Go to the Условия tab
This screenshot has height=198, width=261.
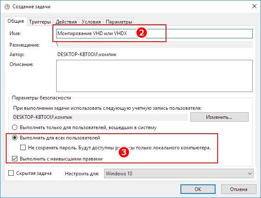tap(91, 22)
